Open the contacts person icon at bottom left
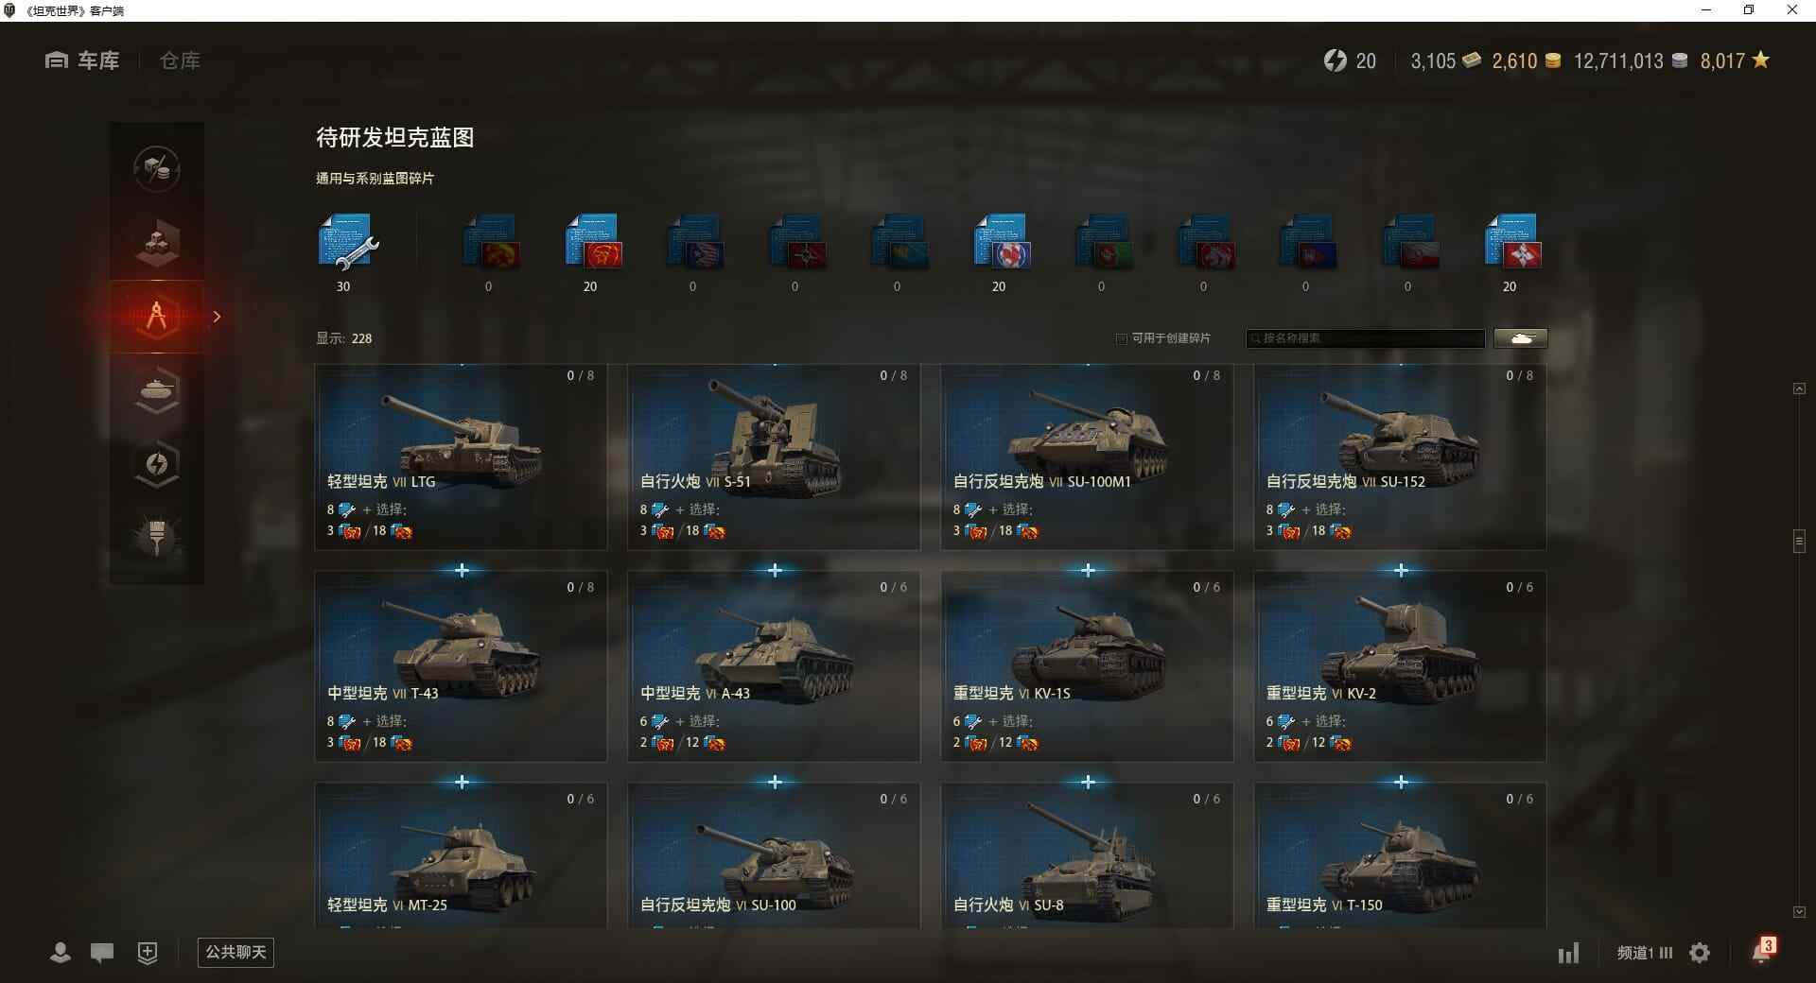Viewport: 1816px width, 983px height. click(x=61, y=953)
